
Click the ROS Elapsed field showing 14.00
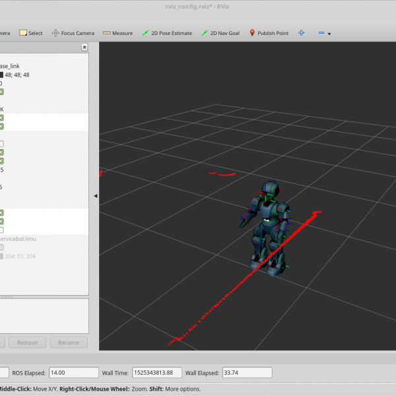tap(74, 372)
